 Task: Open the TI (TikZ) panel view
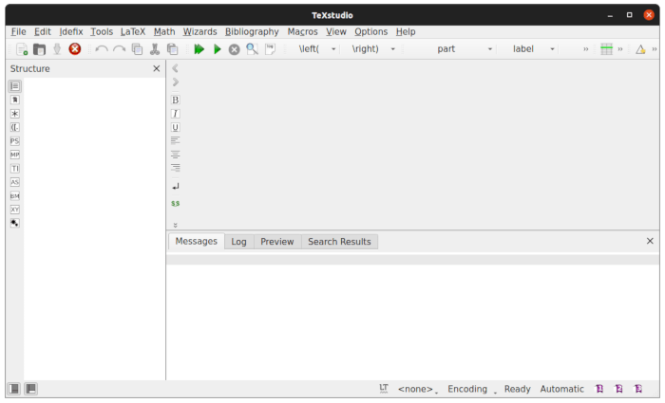point(15,169)
